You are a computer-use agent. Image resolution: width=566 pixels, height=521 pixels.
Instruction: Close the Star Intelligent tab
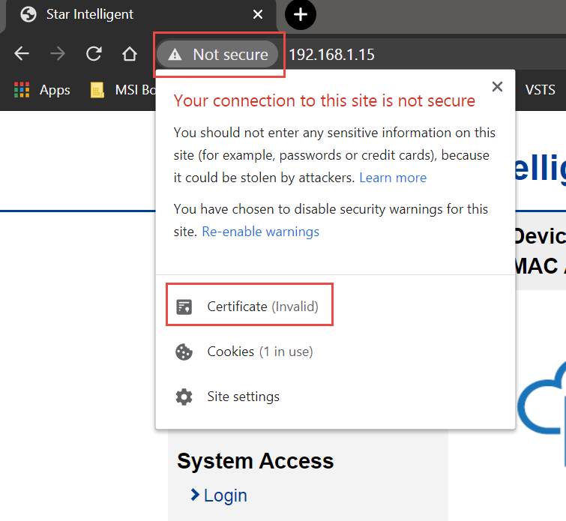[x=258, y=14]
